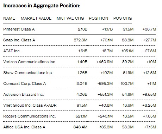Click the POS CHG column header

[x=123, y=18]
